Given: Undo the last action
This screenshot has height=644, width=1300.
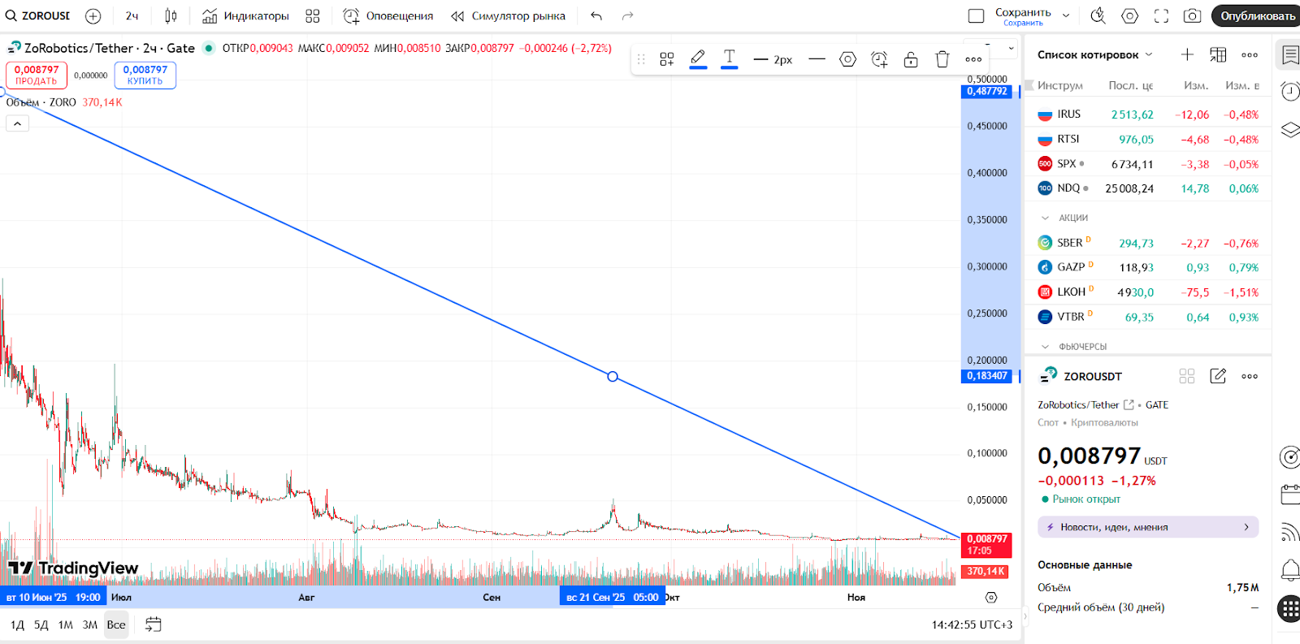Looking at the screenshot, I should pos(596,15).
